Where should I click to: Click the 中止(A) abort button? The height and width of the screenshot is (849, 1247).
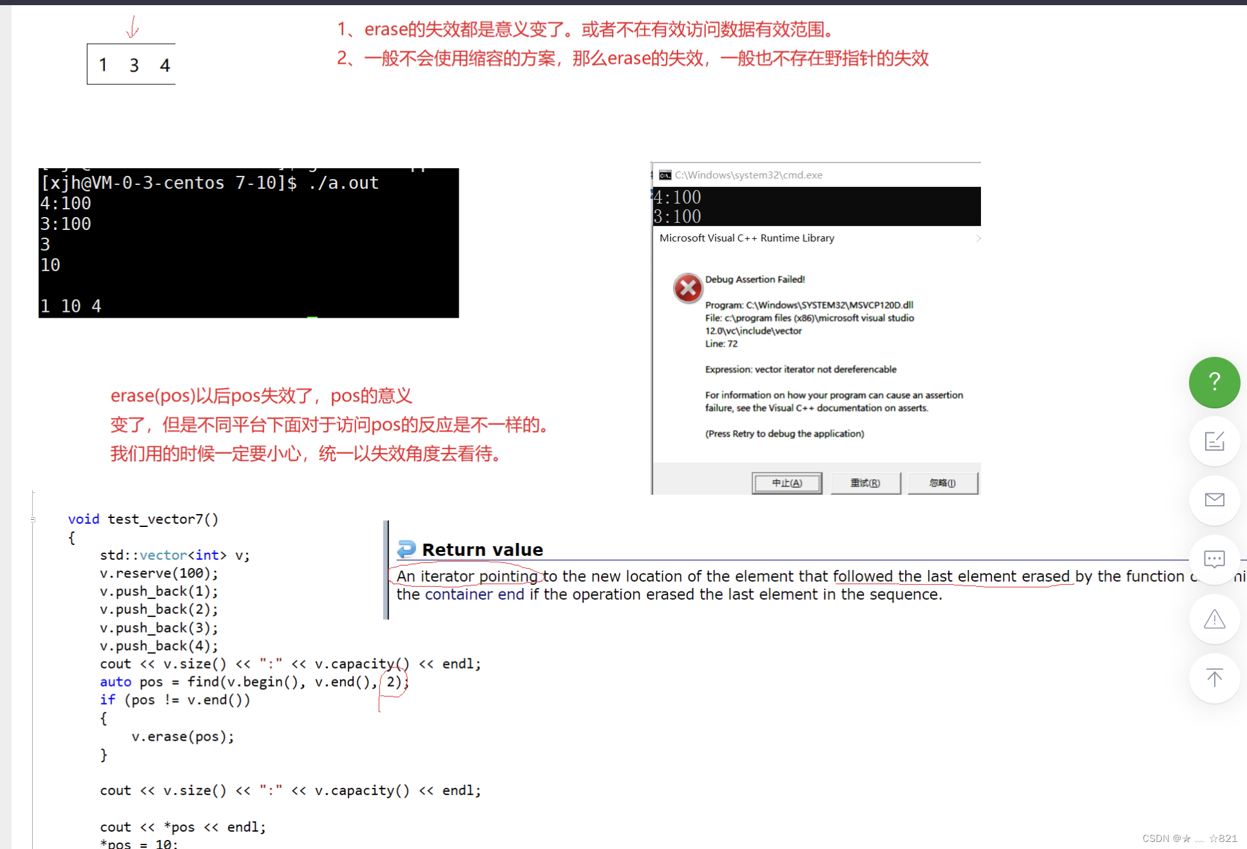point(786,482)
